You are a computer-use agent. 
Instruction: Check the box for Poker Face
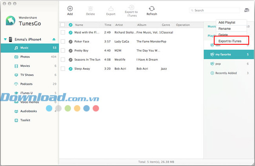click(63, 42)
